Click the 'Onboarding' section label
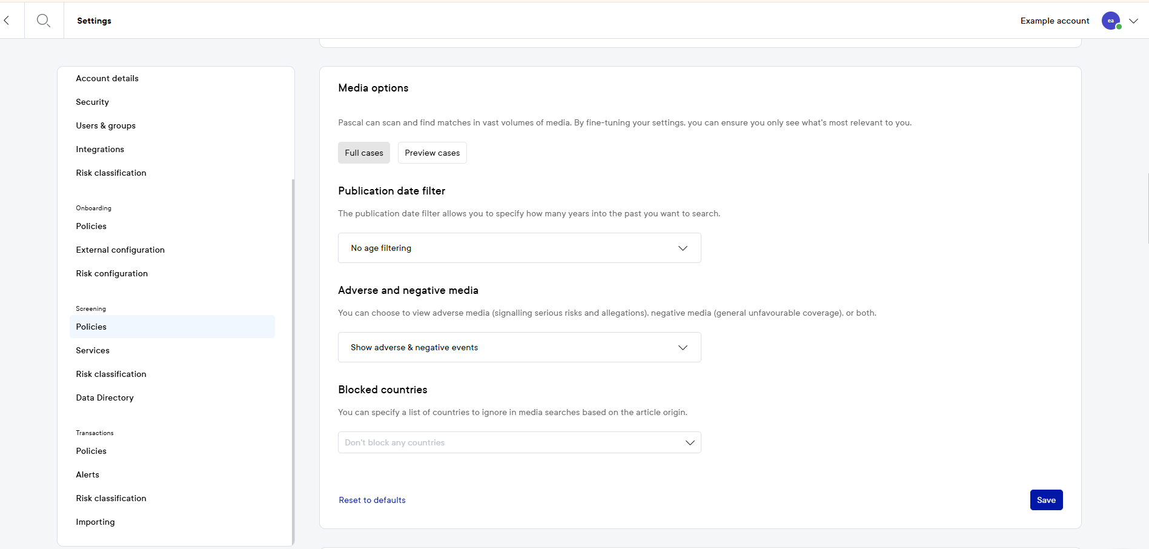This screenshot has width=1149, height=549. point(94,208)
